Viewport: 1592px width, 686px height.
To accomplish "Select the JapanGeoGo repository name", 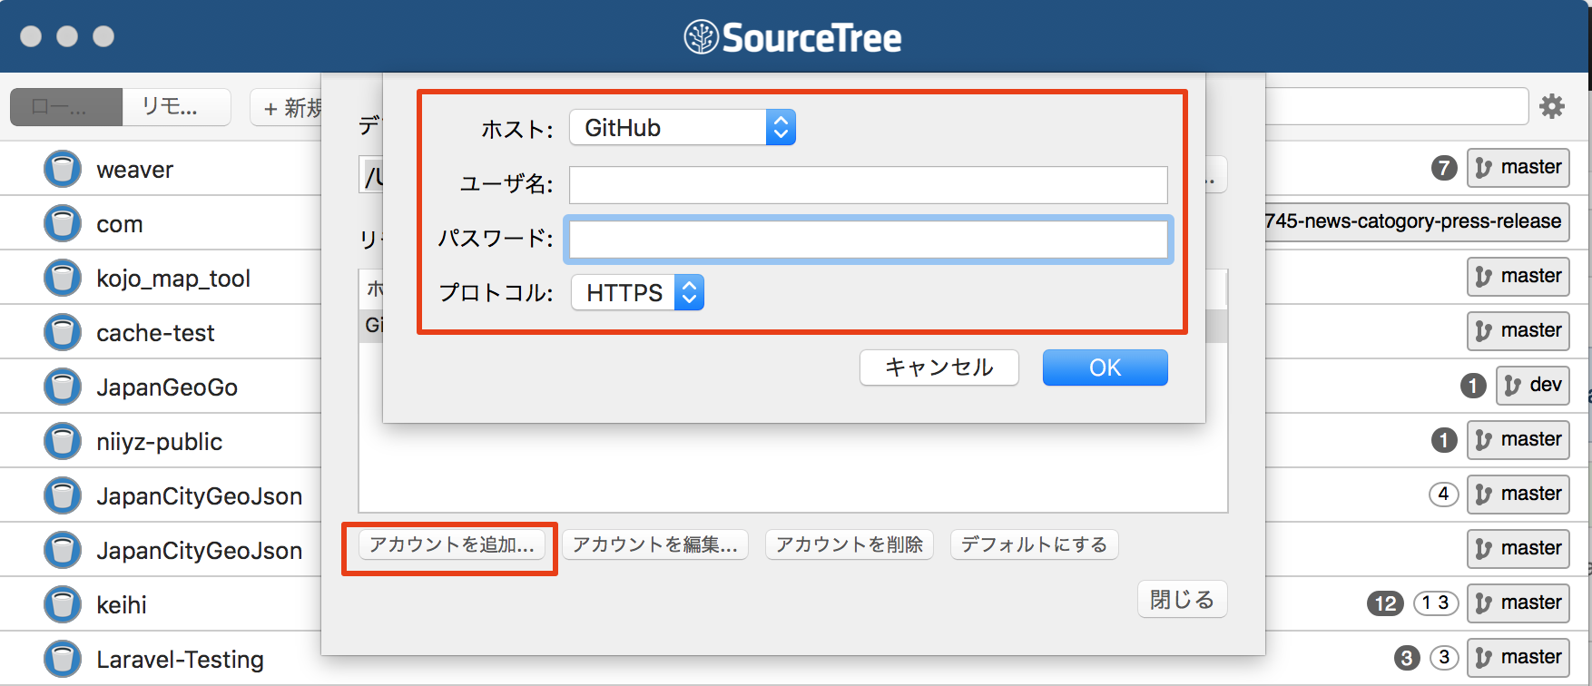I will click(167, 387).
